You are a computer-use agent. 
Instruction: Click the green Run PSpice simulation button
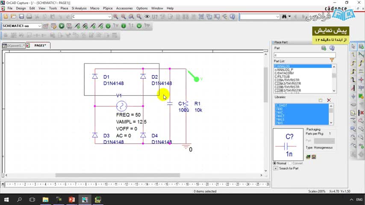click(x=62, y=26)
